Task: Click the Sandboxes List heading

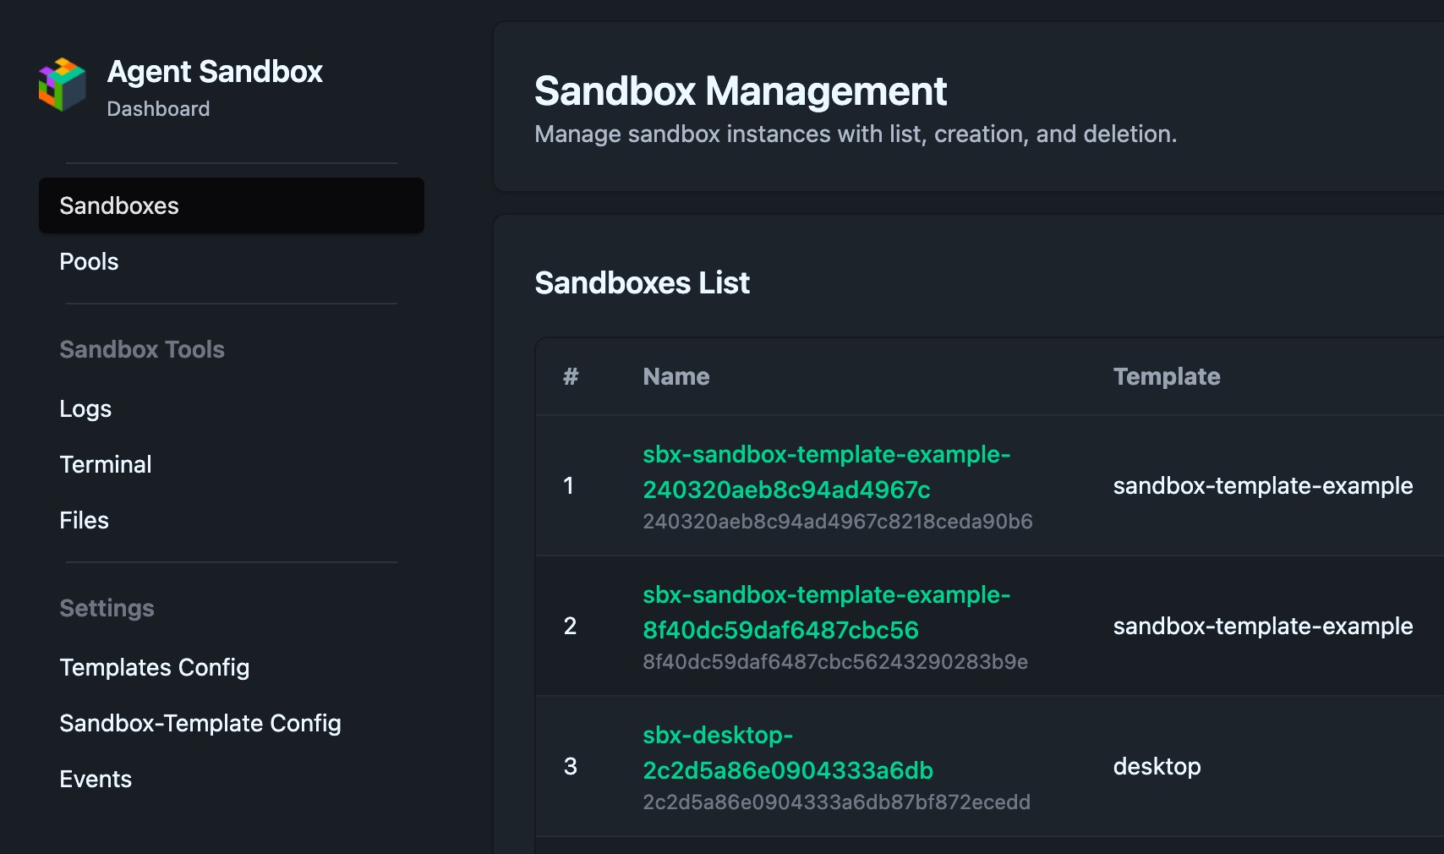Action: click(x=642, y=282)
